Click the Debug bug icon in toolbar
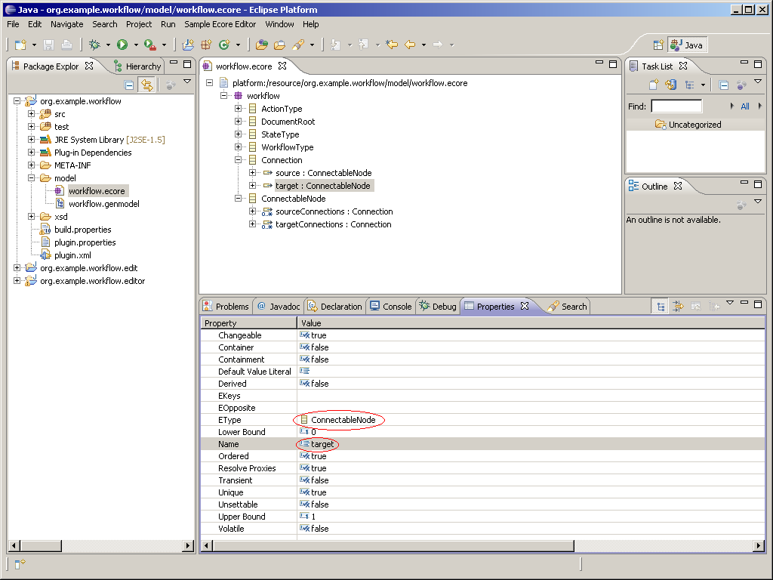773x580 pixels. [95, 45]
